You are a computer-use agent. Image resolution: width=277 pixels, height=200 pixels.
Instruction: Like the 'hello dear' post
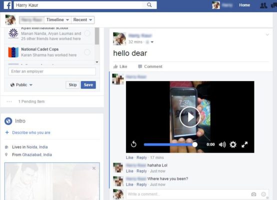pos(120,66)
